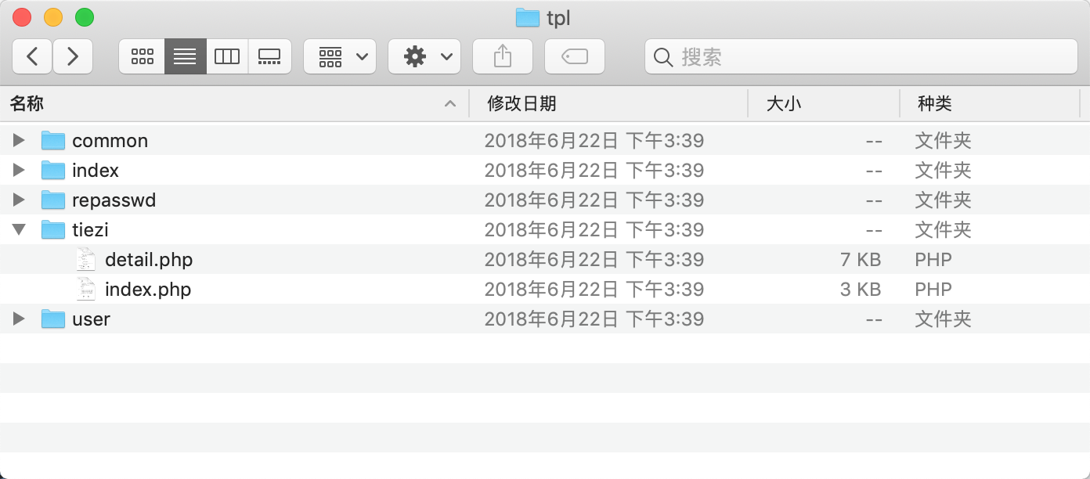
Task: Go forward to next folder
Action: tap(73, 56)
